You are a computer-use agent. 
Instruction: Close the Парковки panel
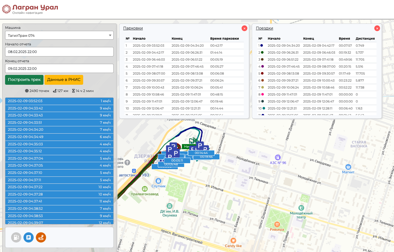244,28
